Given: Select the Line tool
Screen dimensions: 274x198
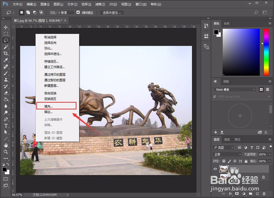Looking at the screenshot, I should pyautogui.click(x=6, y=139).
